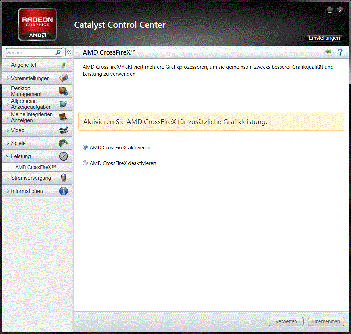Click the green pin icon in header
The height and width of the screenshot is (334, 351).
pos(328,52)
